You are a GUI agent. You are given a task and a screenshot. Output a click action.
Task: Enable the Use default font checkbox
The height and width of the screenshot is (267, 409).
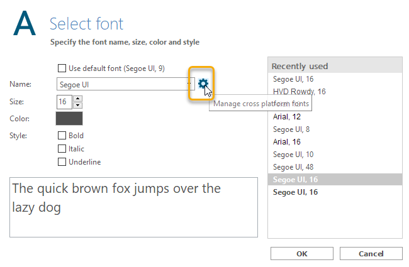click(62, 68)
